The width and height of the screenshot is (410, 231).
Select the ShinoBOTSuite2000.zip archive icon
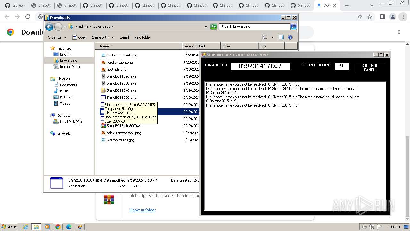[103, 126]
